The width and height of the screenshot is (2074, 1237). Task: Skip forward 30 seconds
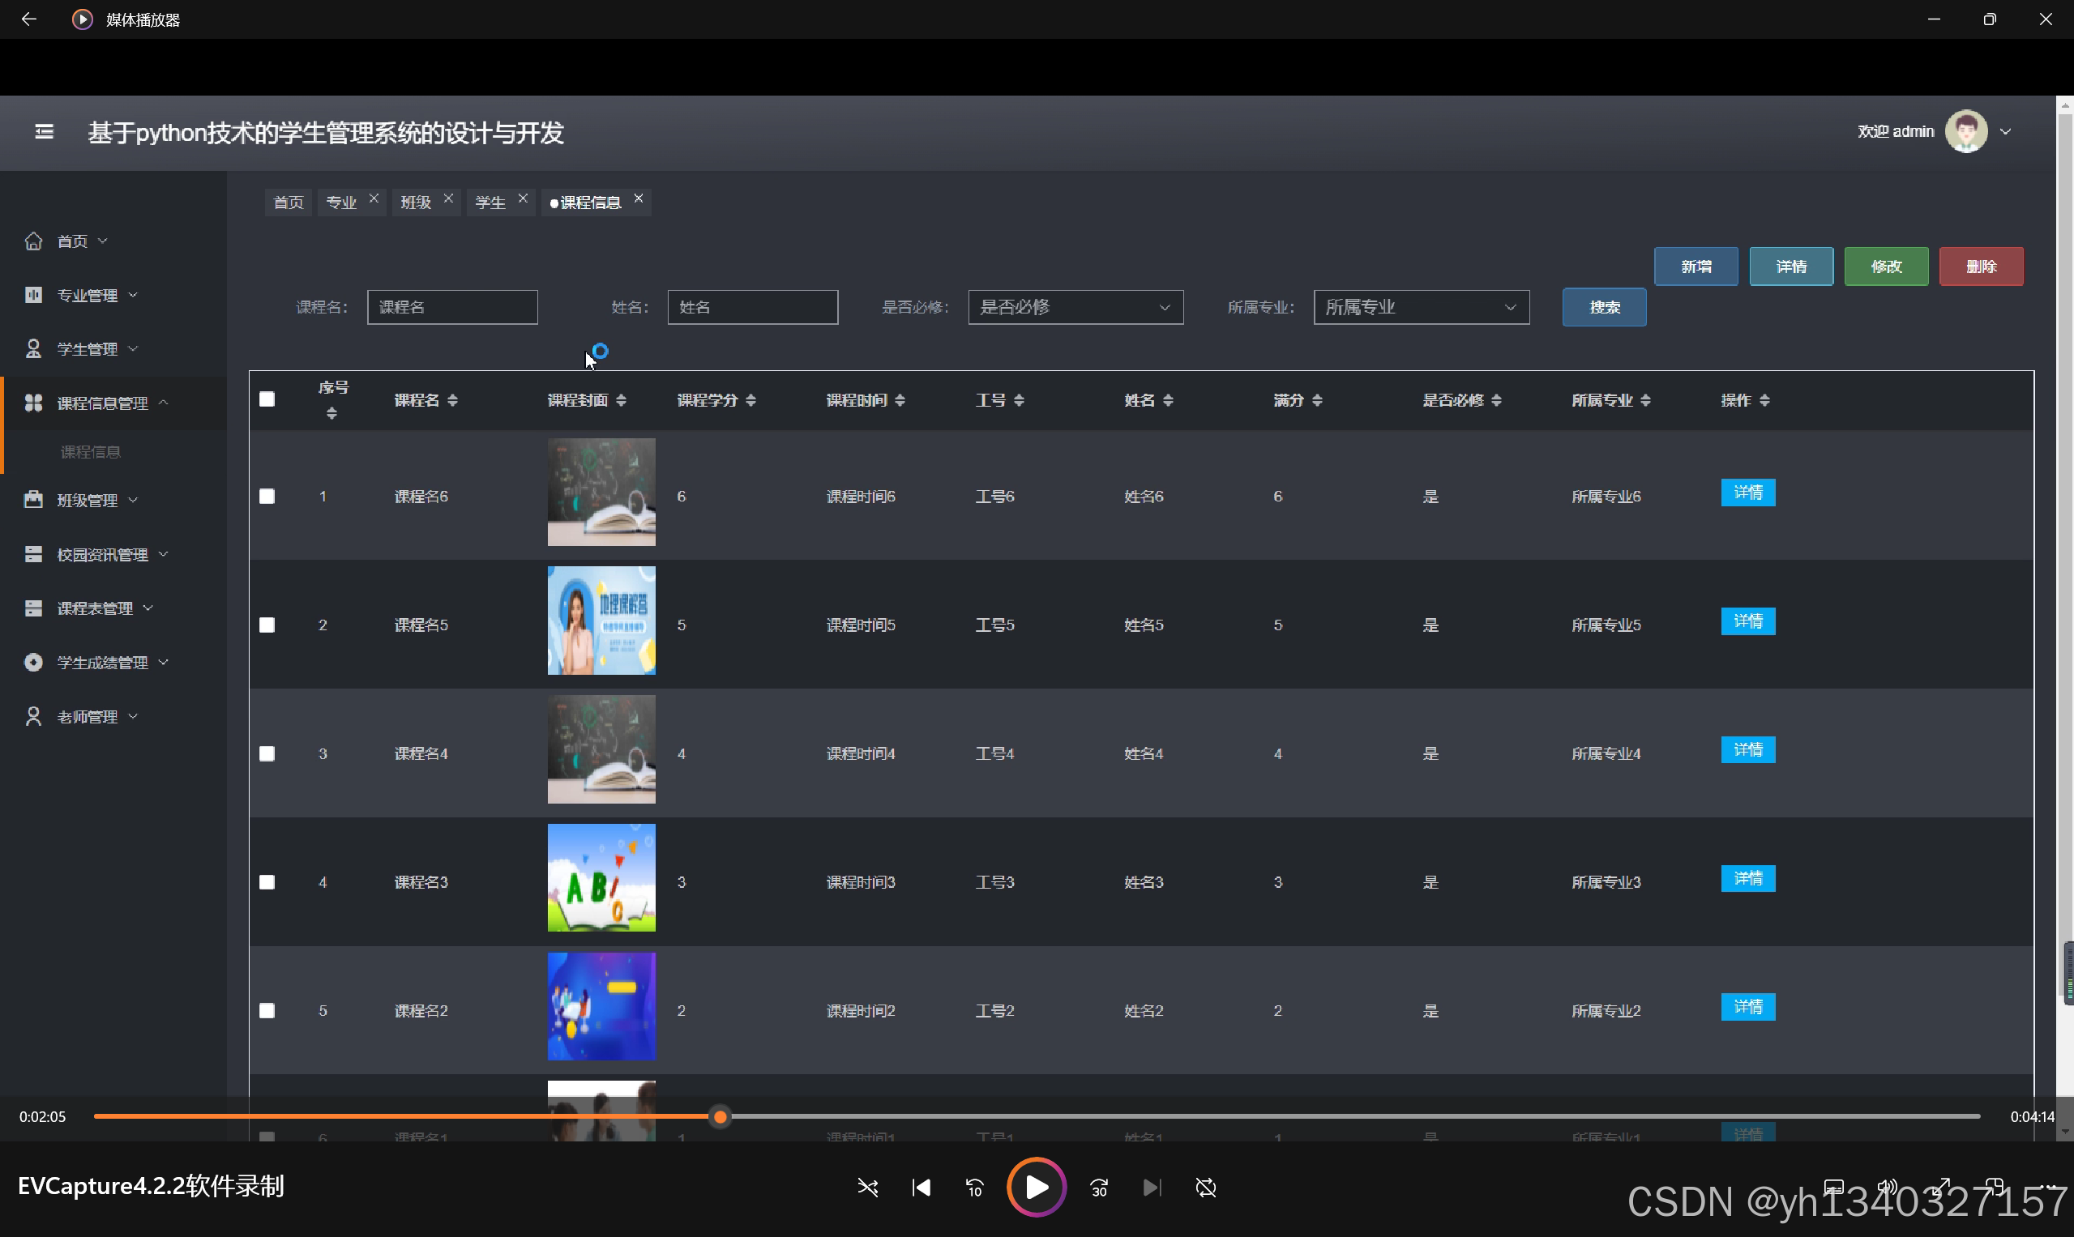(1098, 1187)
